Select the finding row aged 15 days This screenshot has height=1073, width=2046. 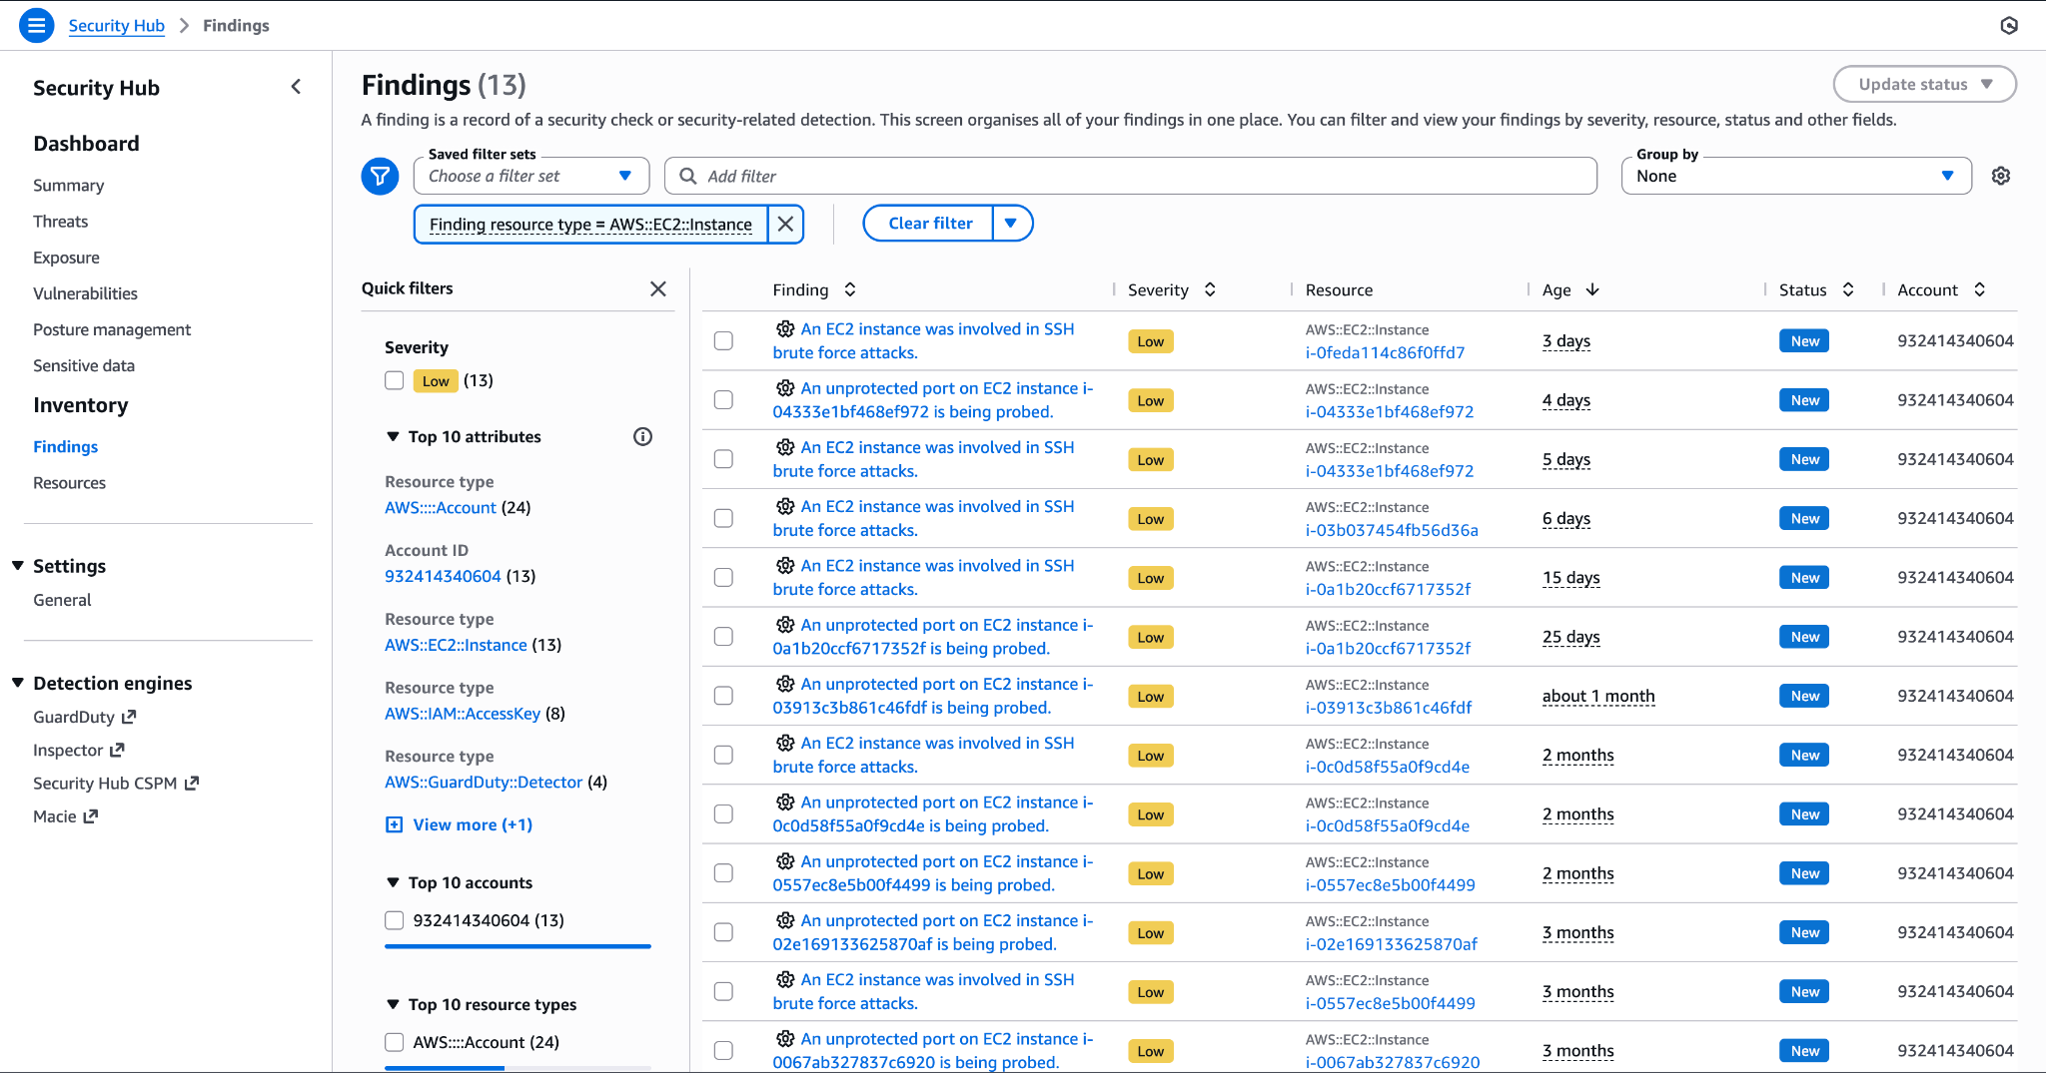(724, 577)
